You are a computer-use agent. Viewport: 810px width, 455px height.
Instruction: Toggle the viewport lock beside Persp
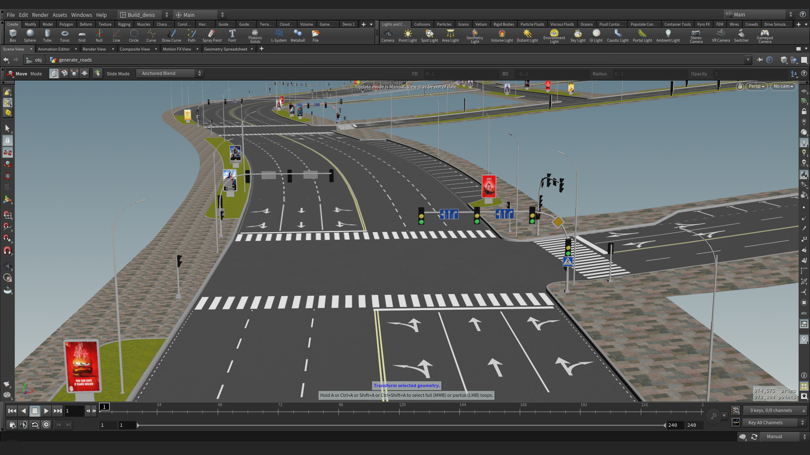(740, 86)
